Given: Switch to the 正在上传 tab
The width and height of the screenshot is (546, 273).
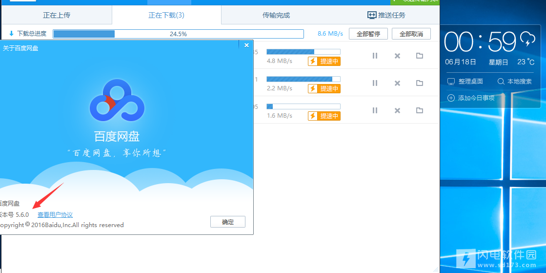Looking at the screenshot, I should (57, 15).
